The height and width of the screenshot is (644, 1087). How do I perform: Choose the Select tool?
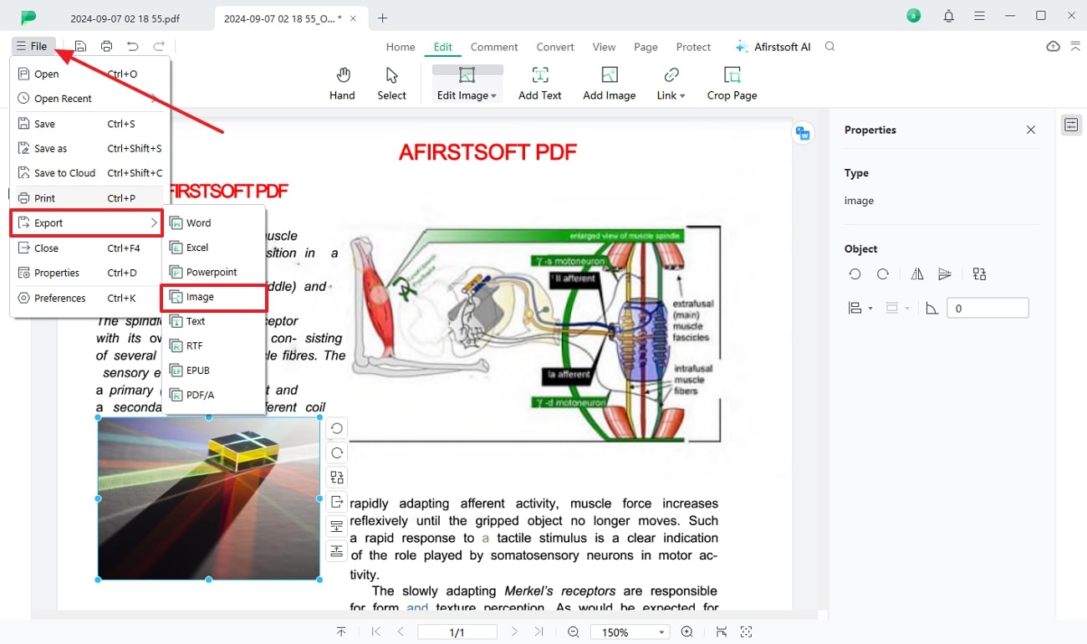(x=391, y=84)
